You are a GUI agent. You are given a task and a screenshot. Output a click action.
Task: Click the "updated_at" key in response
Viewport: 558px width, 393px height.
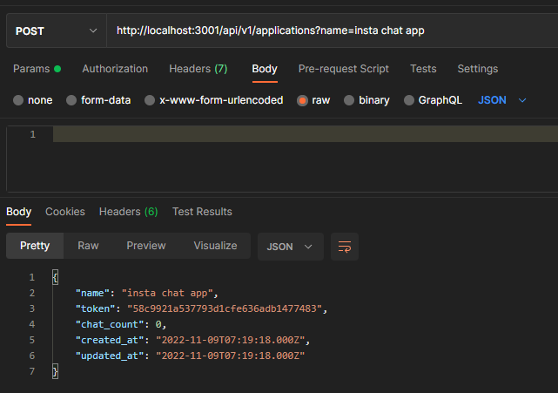point(110,356)
